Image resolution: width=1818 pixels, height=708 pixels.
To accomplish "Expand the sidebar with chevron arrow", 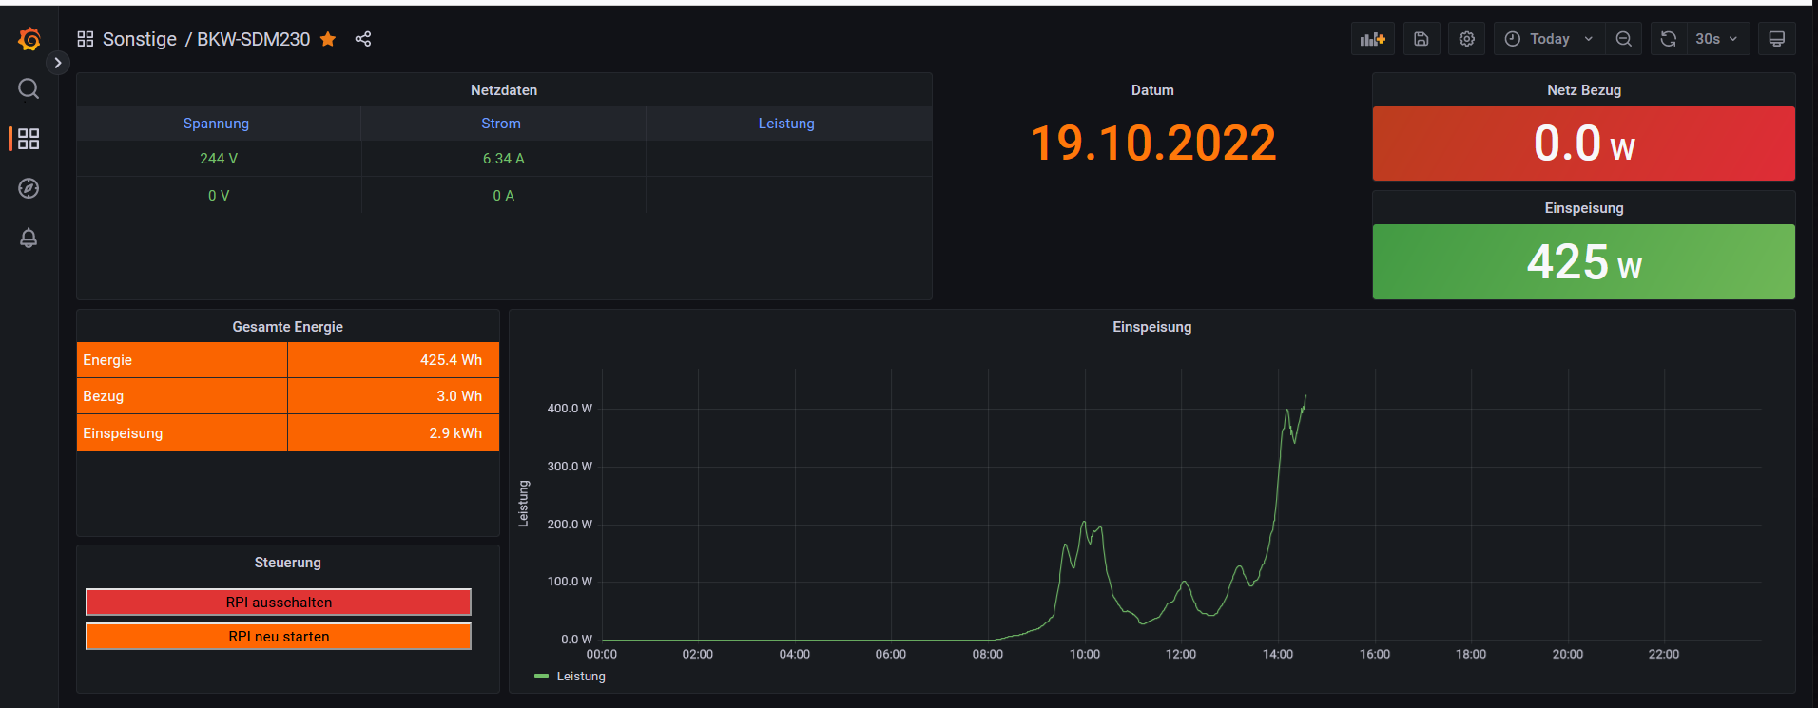I will (x=58, y=63).
